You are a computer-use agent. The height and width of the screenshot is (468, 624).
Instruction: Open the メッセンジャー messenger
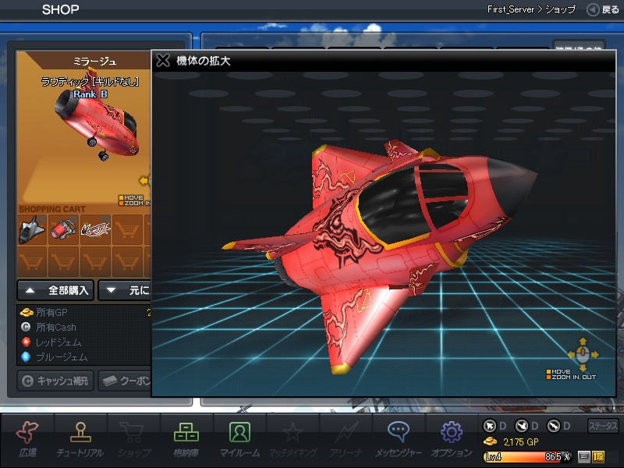399,438
